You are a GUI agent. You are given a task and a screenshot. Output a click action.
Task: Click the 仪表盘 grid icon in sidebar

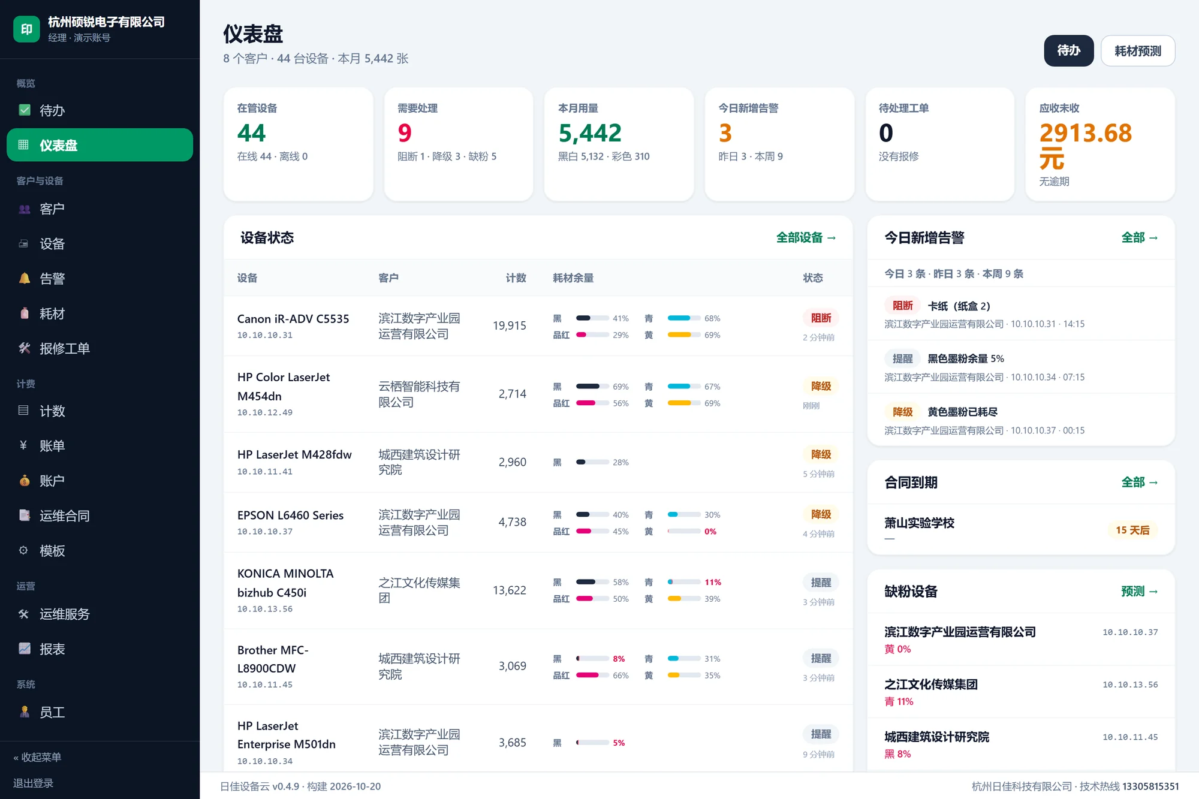point(23,145)
